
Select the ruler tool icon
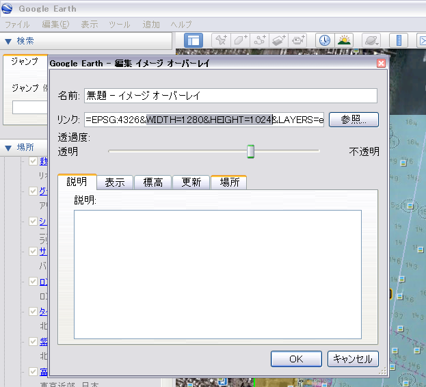[x=399, y=40]
